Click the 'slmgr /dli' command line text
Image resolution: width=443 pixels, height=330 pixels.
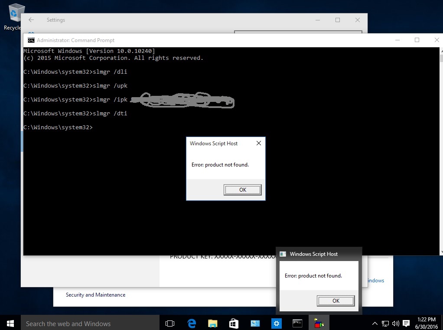coord(110,72)
